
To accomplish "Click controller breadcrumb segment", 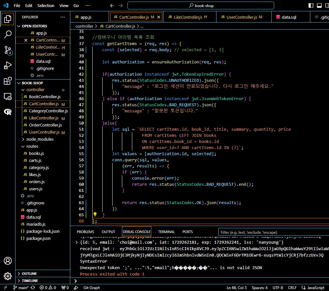I will pyautogui.click(x=84, y=26).
